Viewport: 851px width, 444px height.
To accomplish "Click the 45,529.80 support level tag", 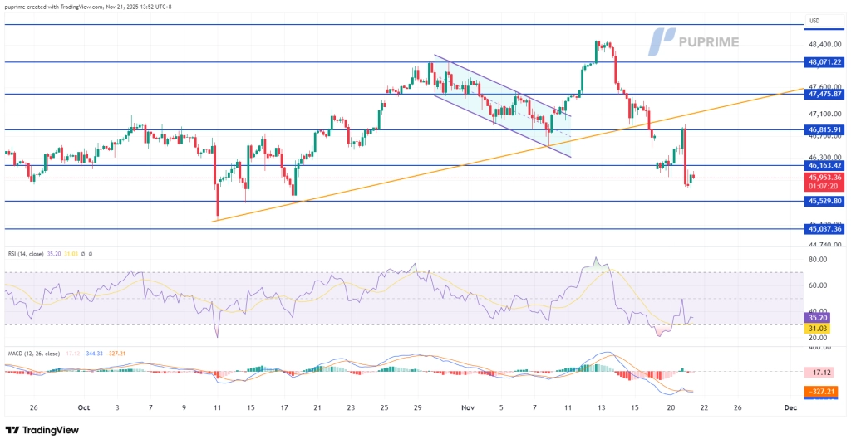I will click(x=824, y=201).
